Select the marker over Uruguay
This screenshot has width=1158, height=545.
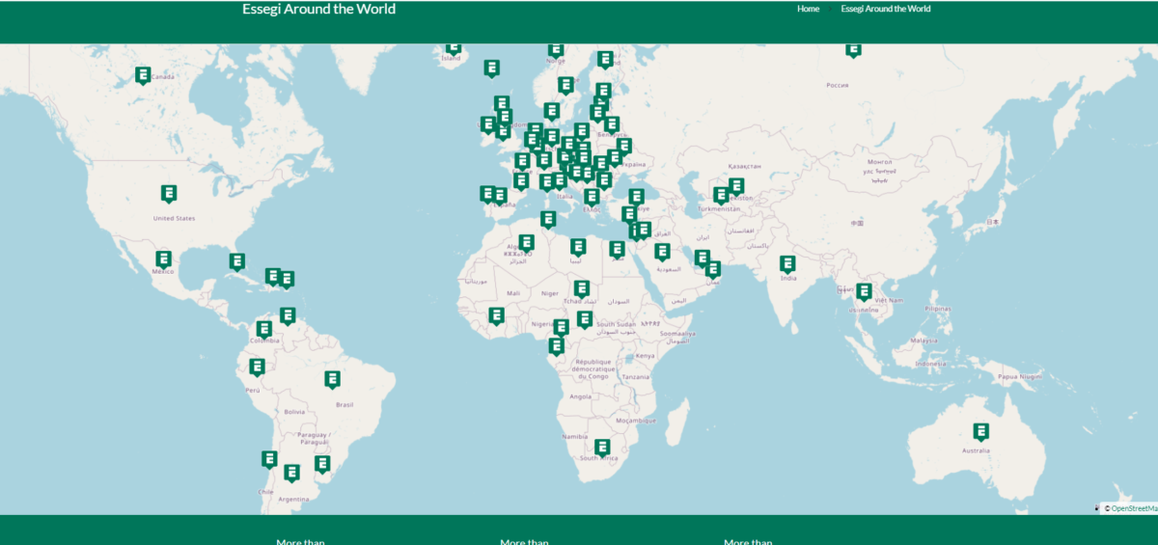[x=322, y=464]
